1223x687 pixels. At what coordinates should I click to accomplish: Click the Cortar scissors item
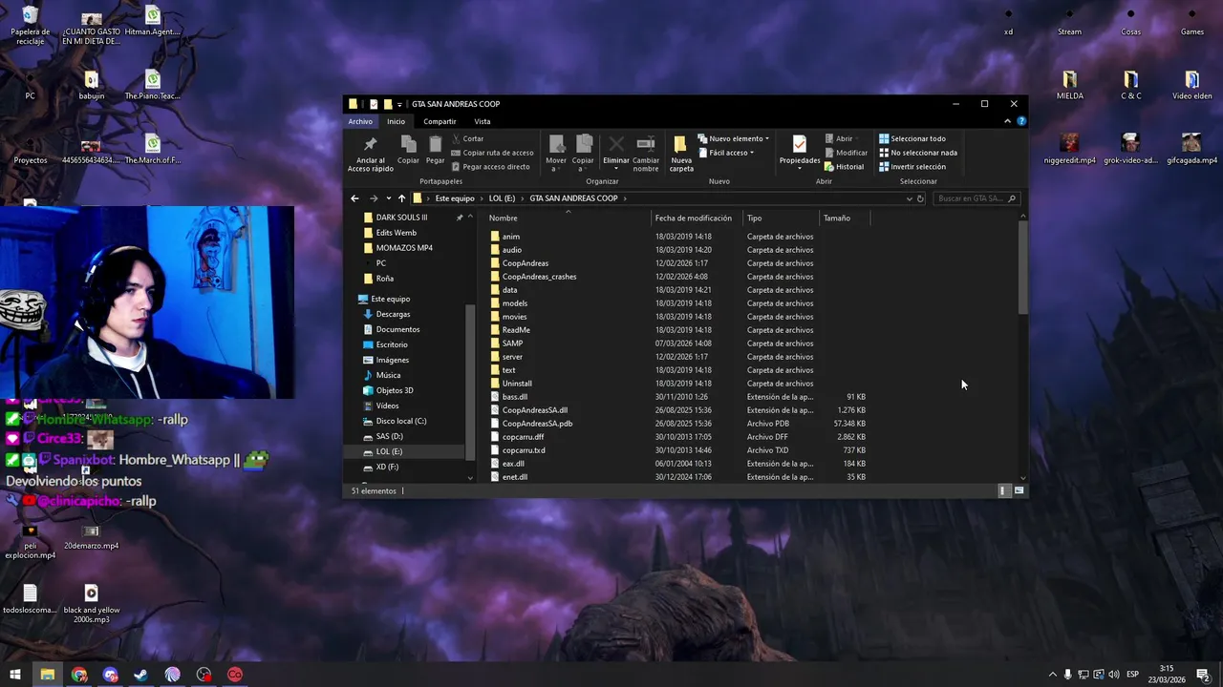click(x=467, y=138)
